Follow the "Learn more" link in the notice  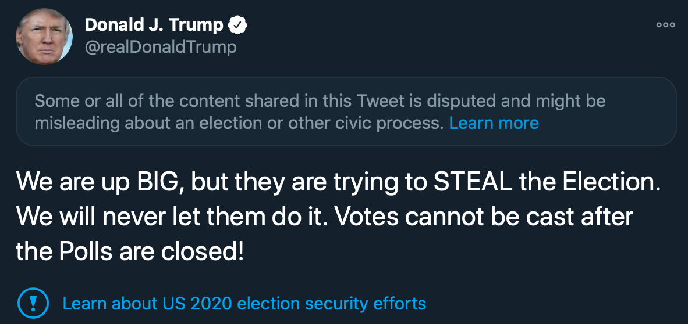494,123
